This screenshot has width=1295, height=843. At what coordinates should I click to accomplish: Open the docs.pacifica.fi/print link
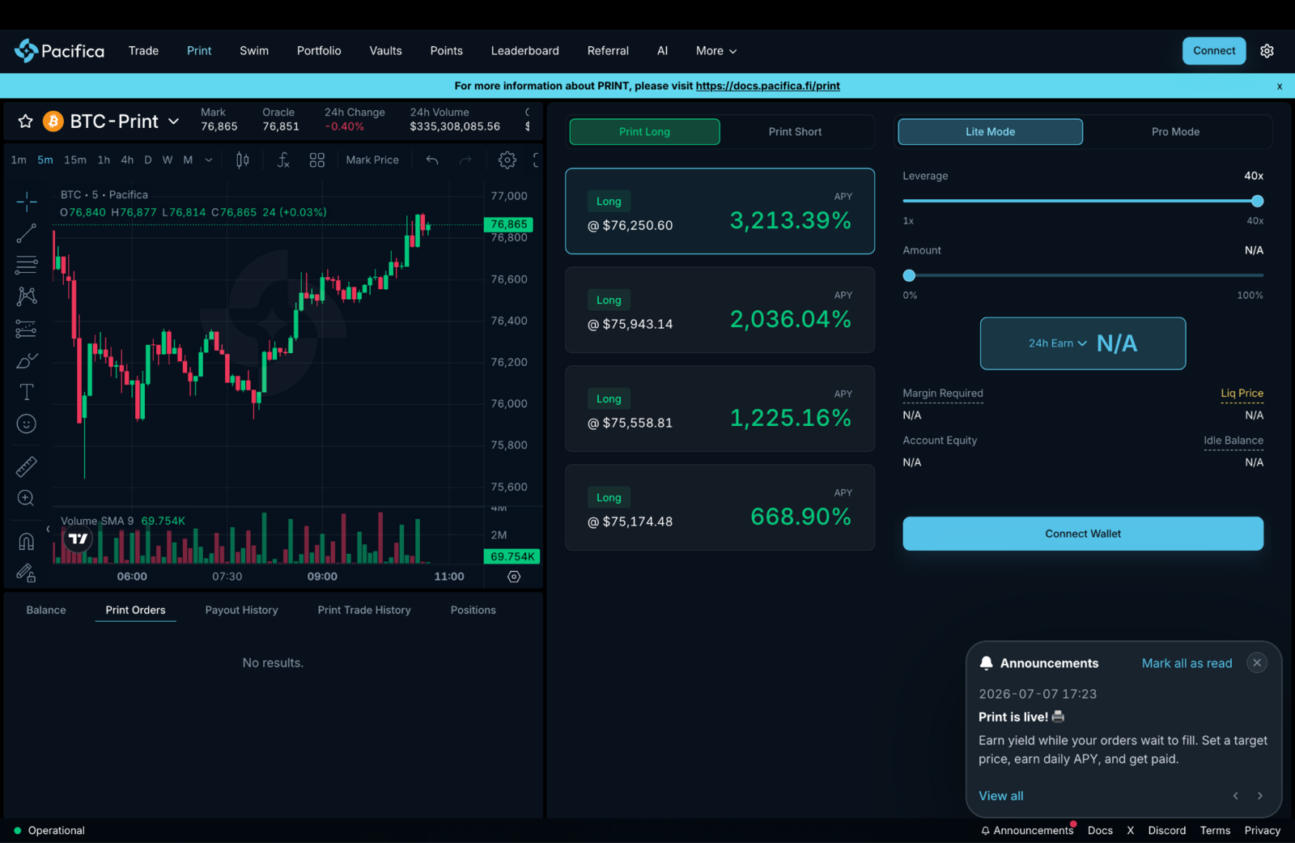767,86
